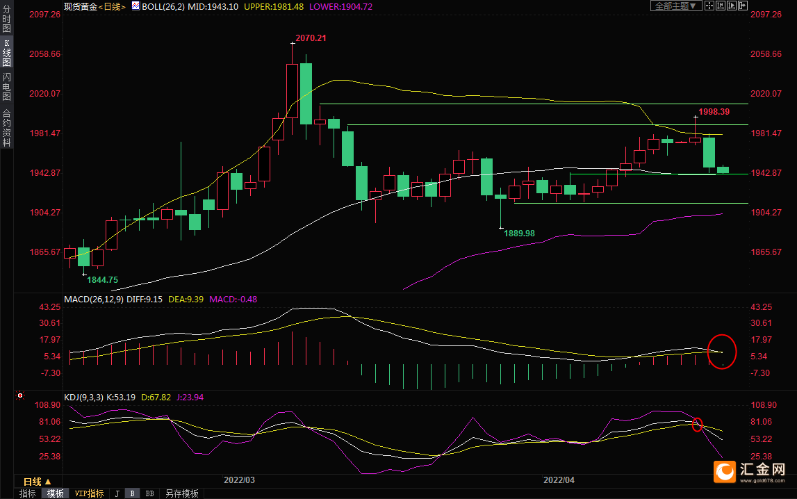Switch to 分时图 side tab
Screen dimensions: 797x499
pyautogui.click(x=7, y=18)
